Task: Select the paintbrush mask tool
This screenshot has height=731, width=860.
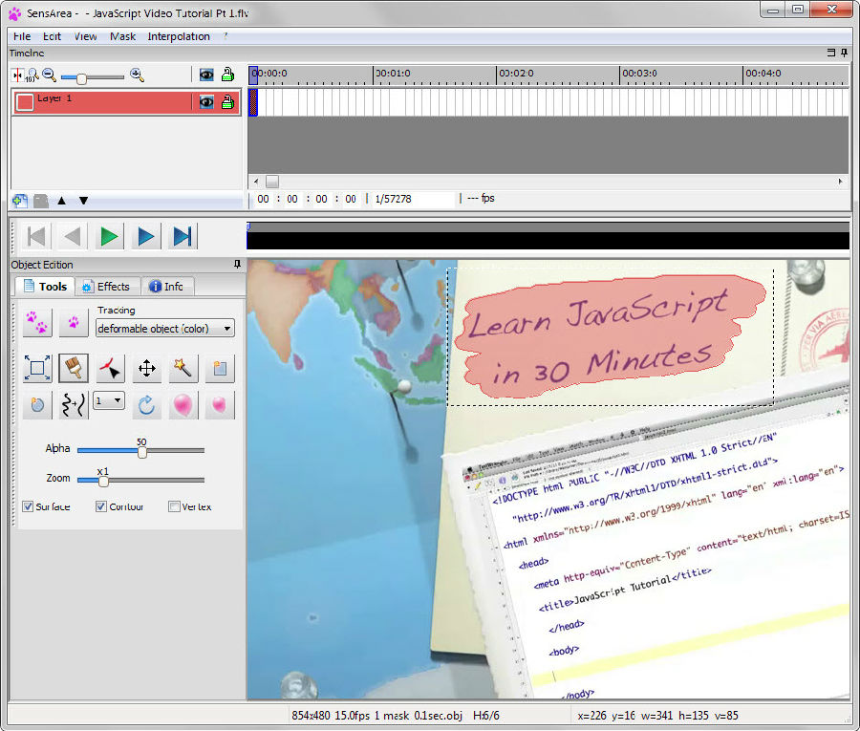Action: pos(75,368)
